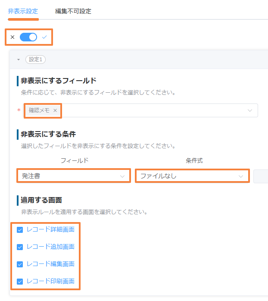Click the 適用する画面 heading
This screenshot has width=268, height=301.
click(41, 200)
